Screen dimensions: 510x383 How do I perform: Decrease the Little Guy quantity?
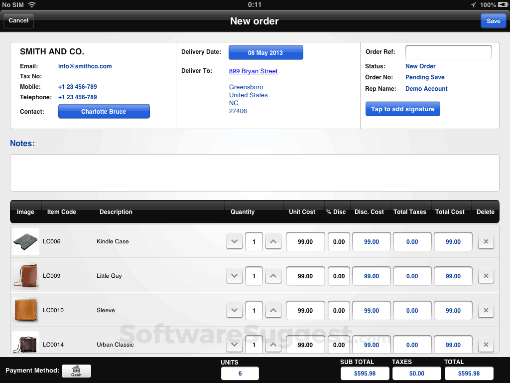tap(234, 276)
